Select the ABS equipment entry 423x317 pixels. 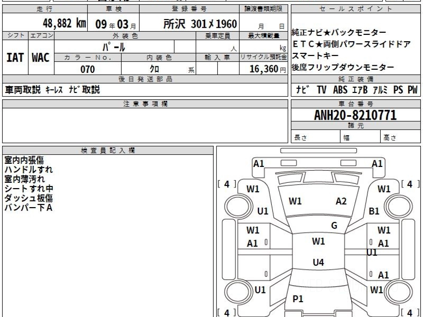pos(340,90)
